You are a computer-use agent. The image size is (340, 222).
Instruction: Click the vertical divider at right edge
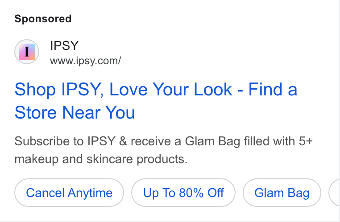point(339,111)
